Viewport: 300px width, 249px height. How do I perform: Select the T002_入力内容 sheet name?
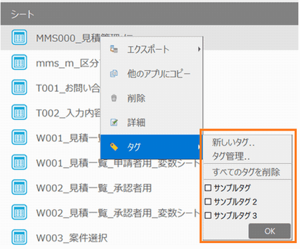coord(68,113)
